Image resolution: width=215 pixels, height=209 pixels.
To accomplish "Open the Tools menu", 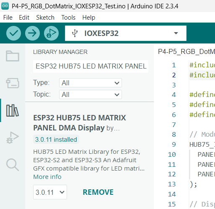I will tap(68, 18).
